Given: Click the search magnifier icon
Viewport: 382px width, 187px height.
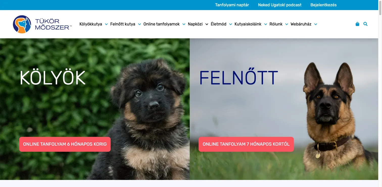Looking at the screenshot, I should (365, 24).
